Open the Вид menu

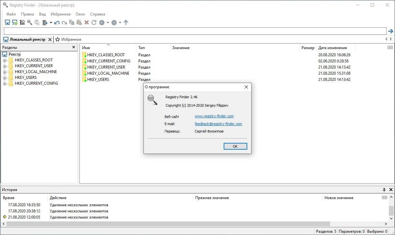click(x=42, y=14)
